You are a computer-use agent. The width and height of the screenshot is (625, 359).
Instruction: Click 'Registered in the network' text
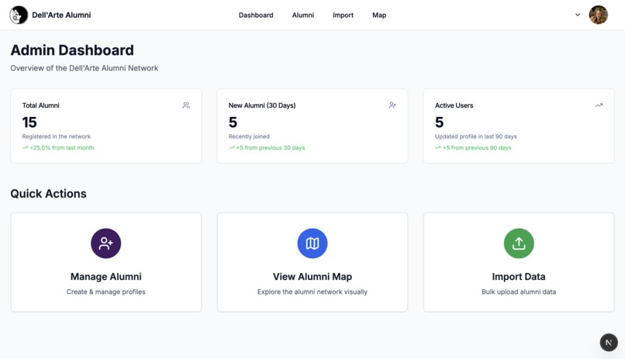click(56, 136)
